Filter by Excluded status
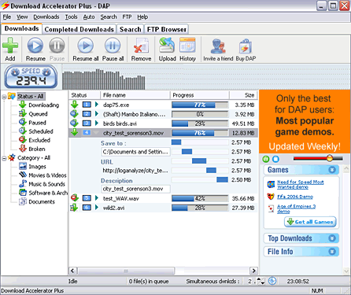This screenshot has height=295, width=351. click(39, 140)
